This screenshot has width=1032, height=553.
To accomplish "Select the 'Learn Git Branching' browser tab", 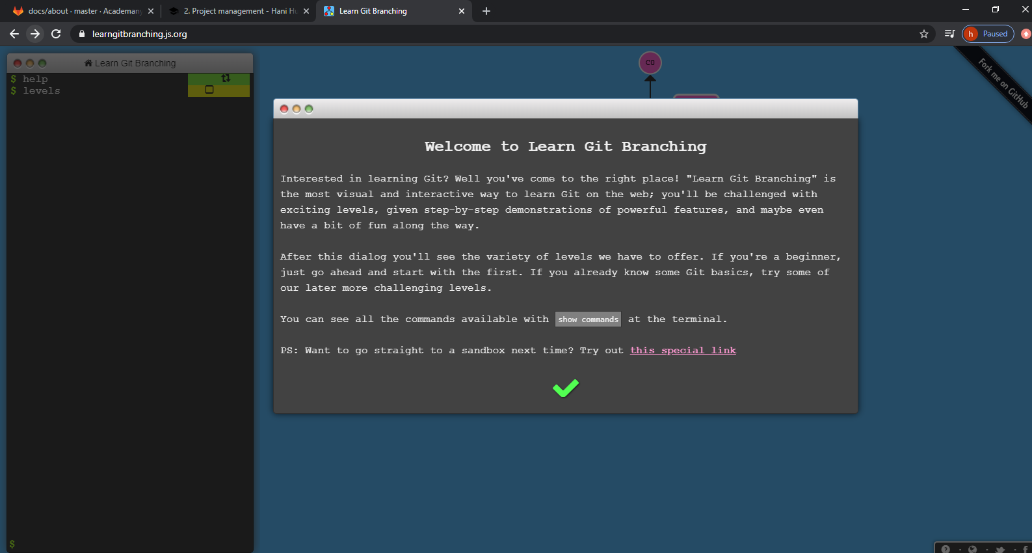I will coord(395,11).
